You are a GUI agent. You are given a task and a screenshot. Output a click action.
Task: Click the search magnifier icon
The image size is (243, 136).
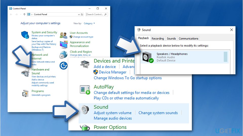coord(105,14)
